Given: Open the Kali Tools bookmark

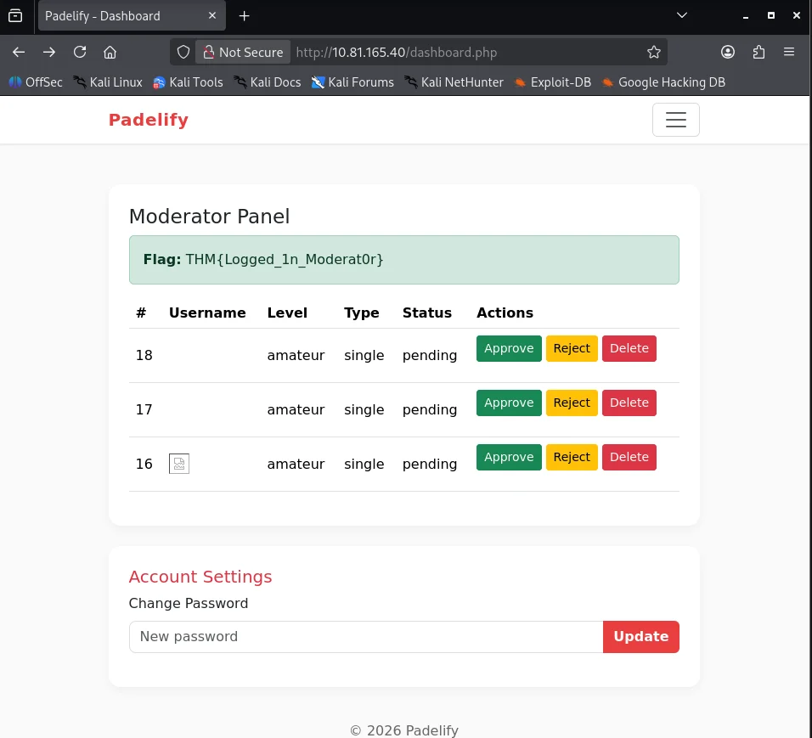Looking at the screenshot, I should click(188, 82).
